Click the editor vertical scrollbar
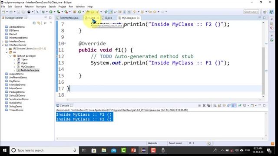This screenshot has height=156, width=278. pyautogui.click(x=263, y=71)
